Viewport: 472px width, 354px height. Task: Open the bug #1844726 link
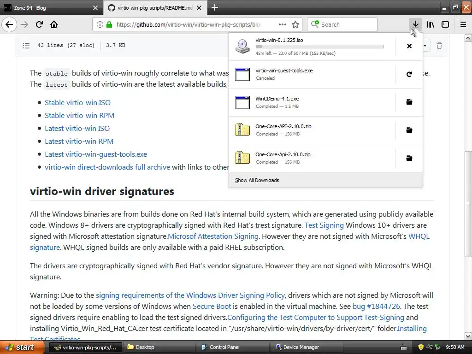(x=376, y=306)
